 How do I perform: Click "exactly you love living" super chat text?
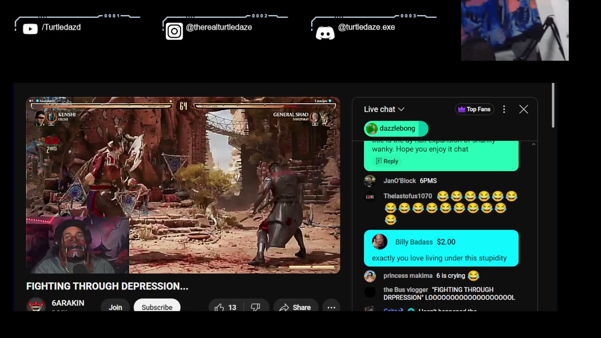tap(439, 258)
